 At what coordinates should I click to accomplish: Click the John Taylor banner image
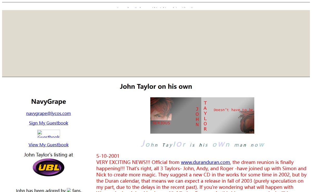(202, 115)
